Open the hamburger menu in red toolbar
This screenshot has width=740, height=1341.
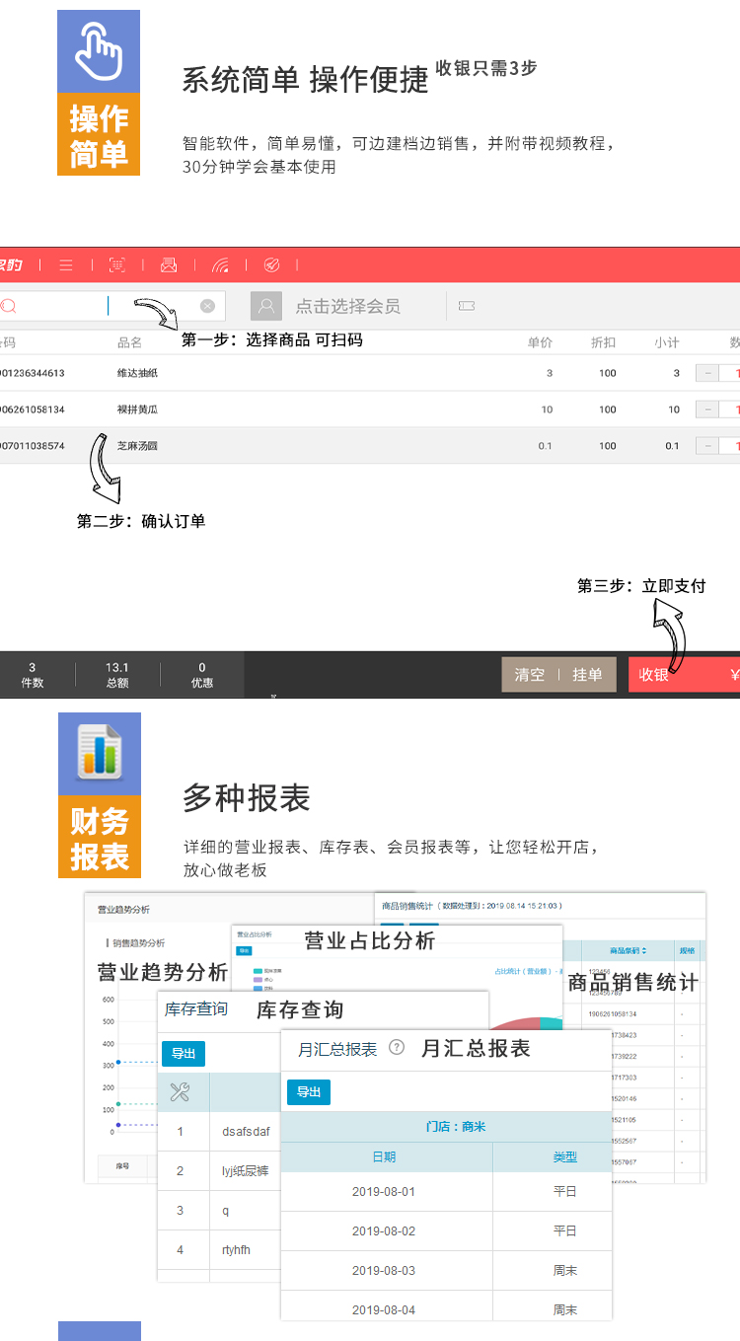66,265
